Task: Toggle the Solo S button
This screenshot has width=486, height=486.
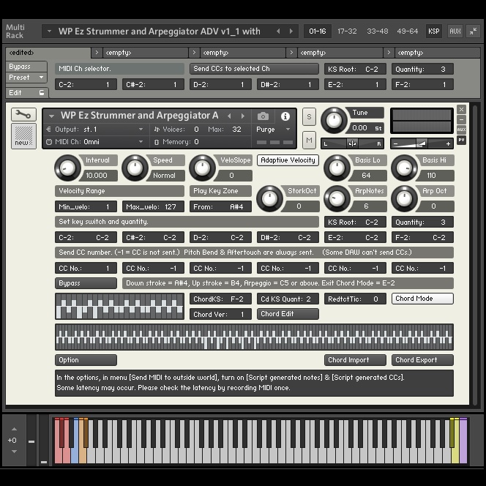Action: [309, 117]
